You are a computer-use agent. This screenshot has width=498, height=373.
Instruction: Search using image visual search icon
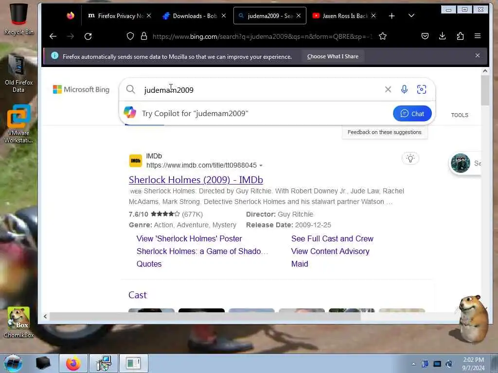point(422,89)
